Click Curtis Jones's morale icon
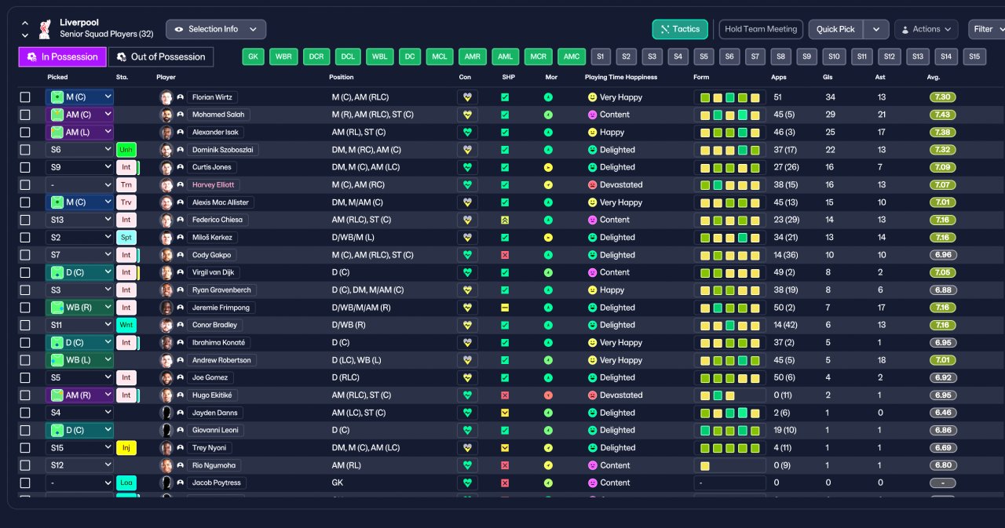Screen dimensions: 1005x528 click(x=548, y=167)
